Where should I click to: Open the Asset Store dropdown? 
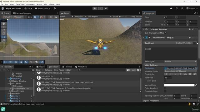[43, 8]
